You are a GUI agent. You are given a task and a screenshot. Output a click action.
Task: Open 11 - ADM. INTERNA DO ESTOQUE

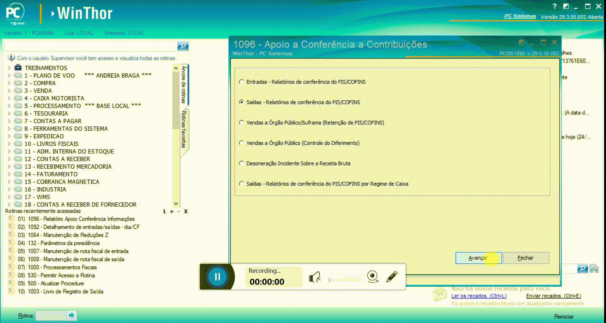click(69, 151)
